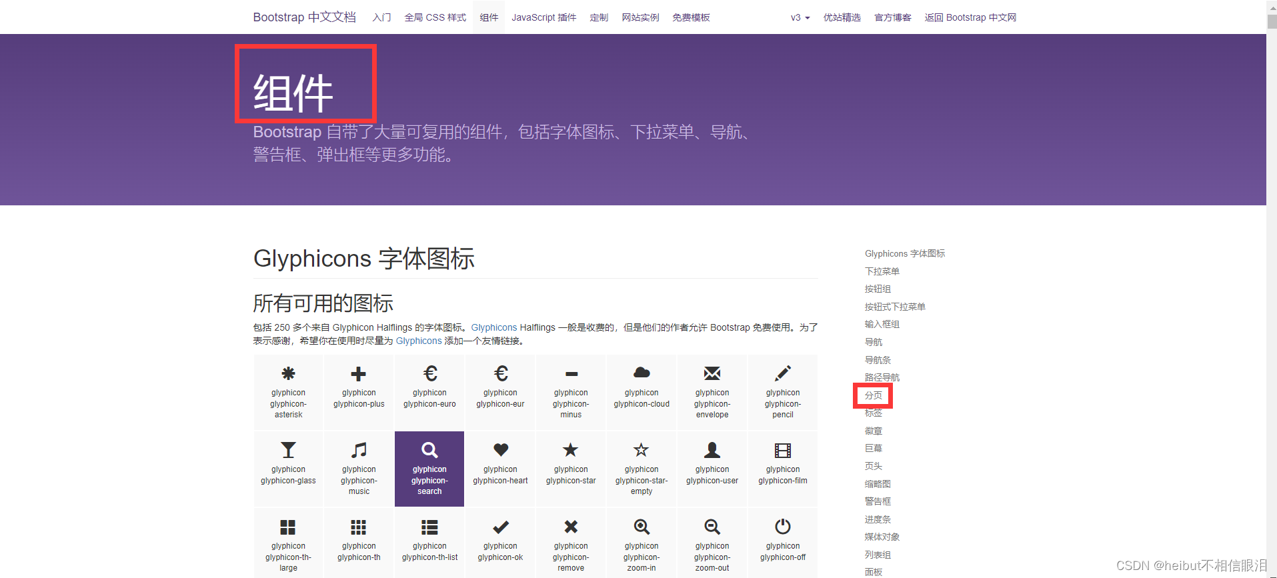1277x578 pixels.
Task: Click the highlighted glyphicon-search icon
Action: pos(430,450)
